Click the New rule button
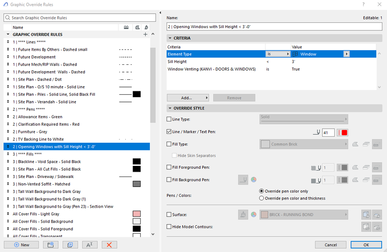Viewport: 387px width, 252px height. (21, 245)
